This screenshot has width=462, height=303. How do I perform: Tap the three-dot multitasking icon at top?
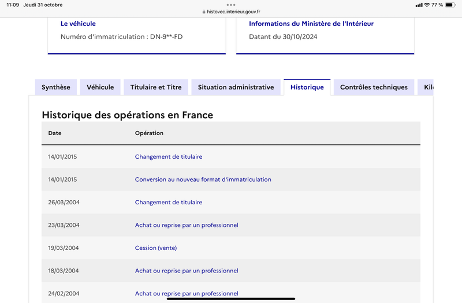(231, 5)
